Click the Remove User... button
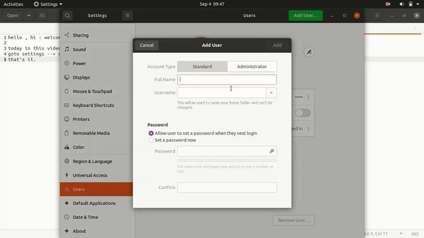 pyautogui.click(x=293, y=220)
